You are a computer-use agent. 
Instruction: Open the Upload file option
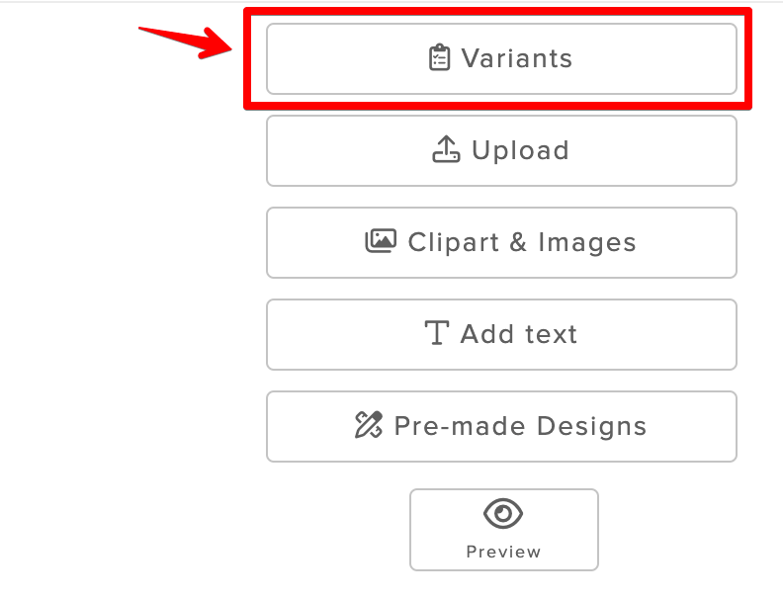[x=501, y=151]
